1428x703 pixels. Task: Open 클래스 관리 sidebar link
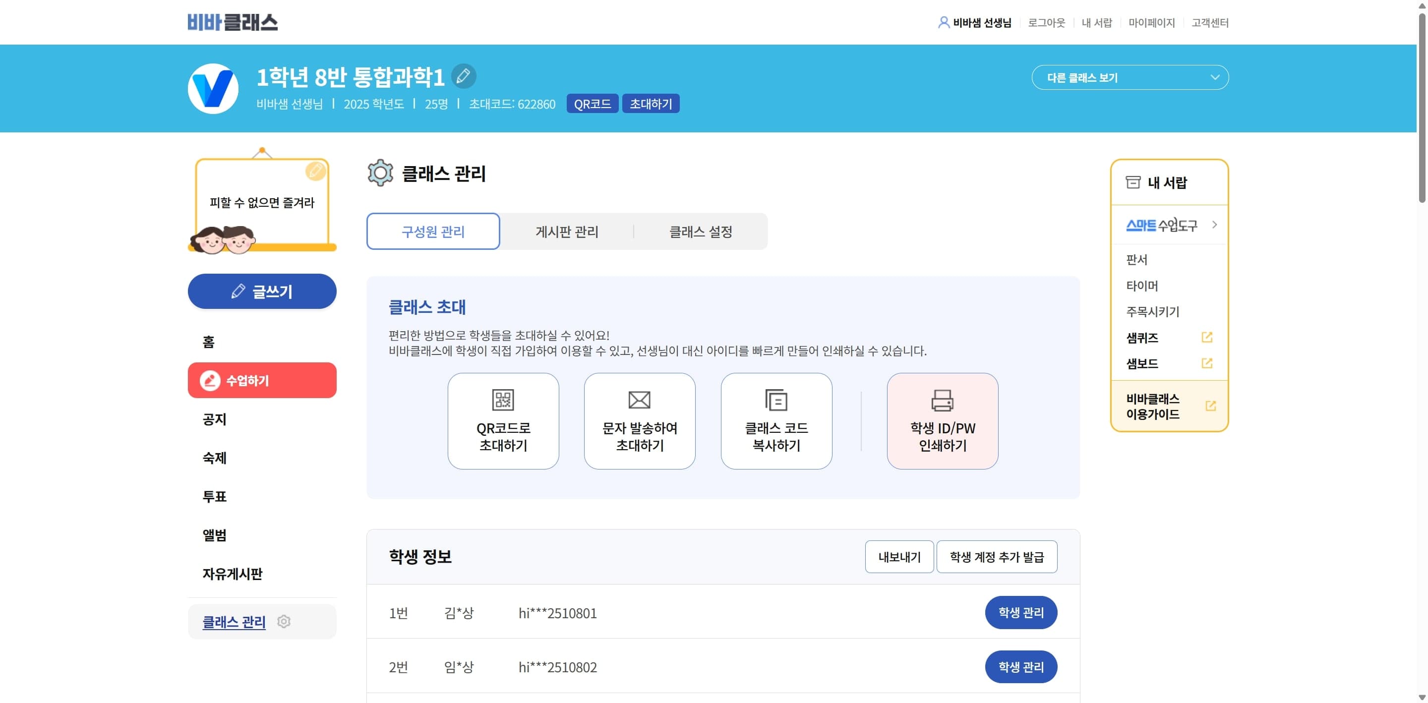(x=234, y=622)
